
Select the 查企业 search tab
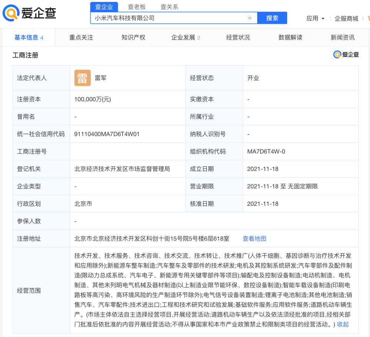click(104, 7)
